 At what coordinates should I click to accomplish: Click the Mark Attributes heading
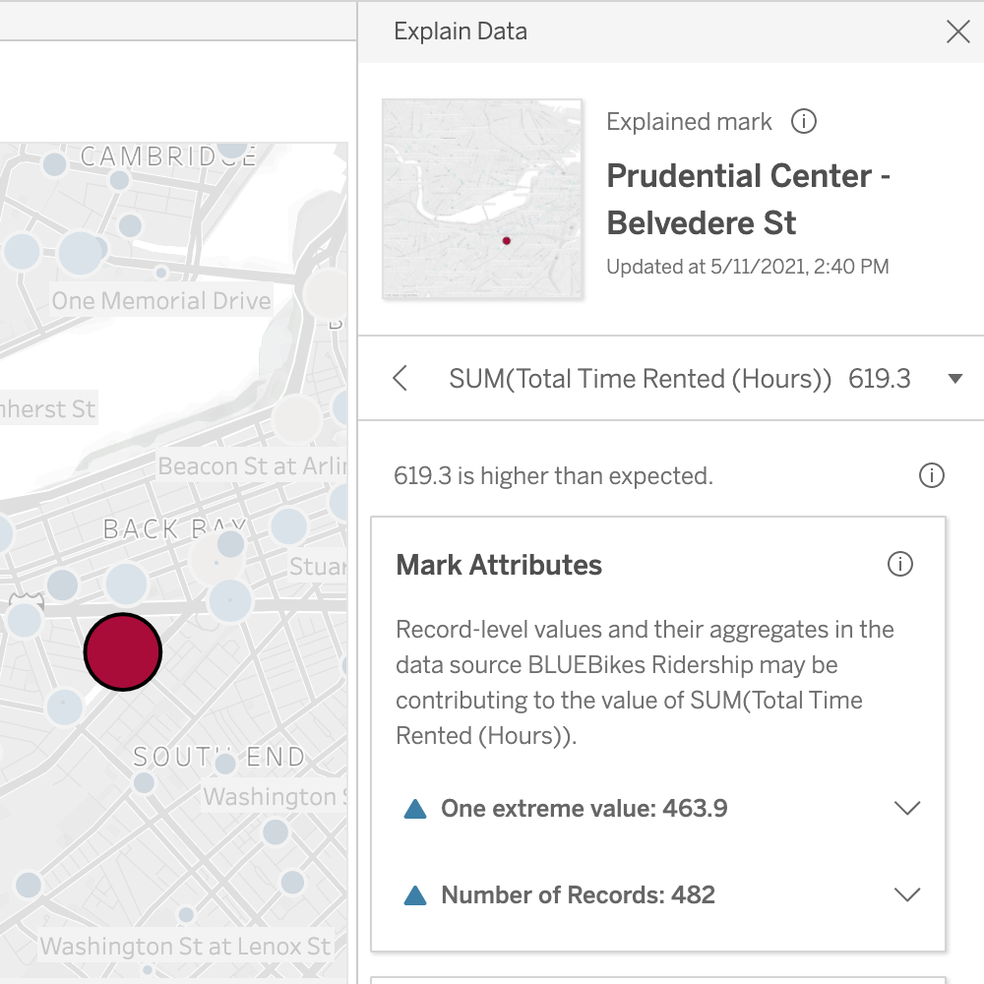click(498, 565)
